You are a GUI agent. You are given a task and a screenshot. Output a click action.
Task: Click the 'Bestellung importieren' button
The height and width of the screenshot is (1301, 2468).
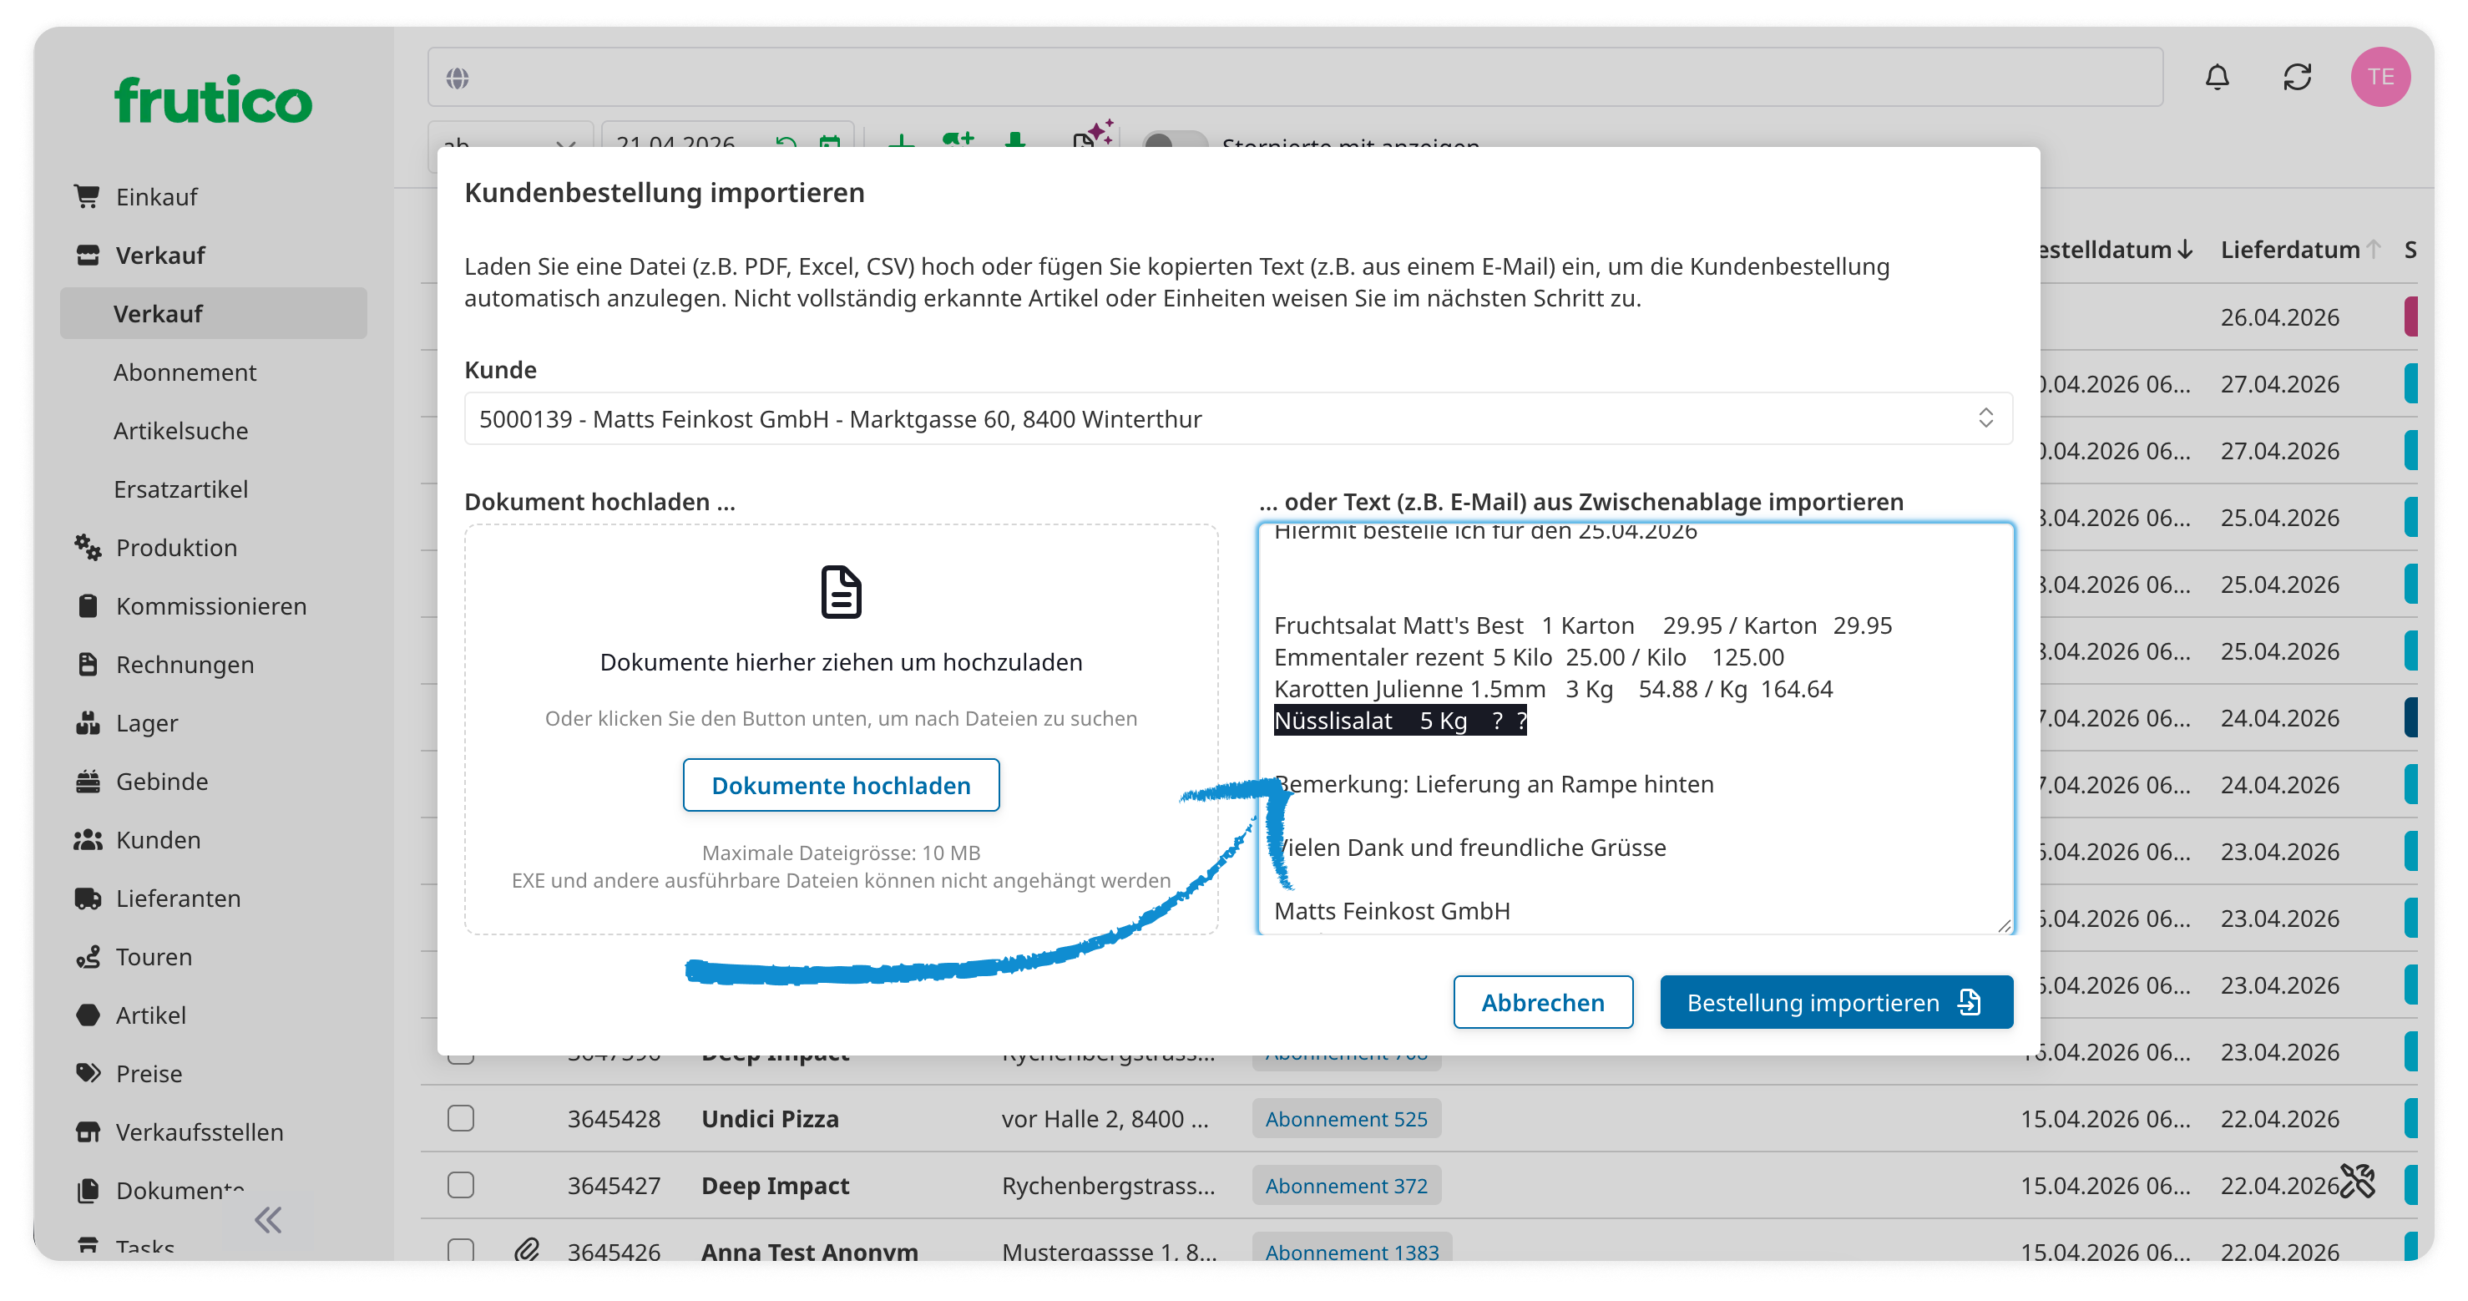click(1836, 1002)
